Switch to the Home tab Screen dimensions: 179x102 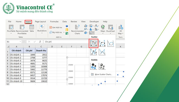(19, 21)
